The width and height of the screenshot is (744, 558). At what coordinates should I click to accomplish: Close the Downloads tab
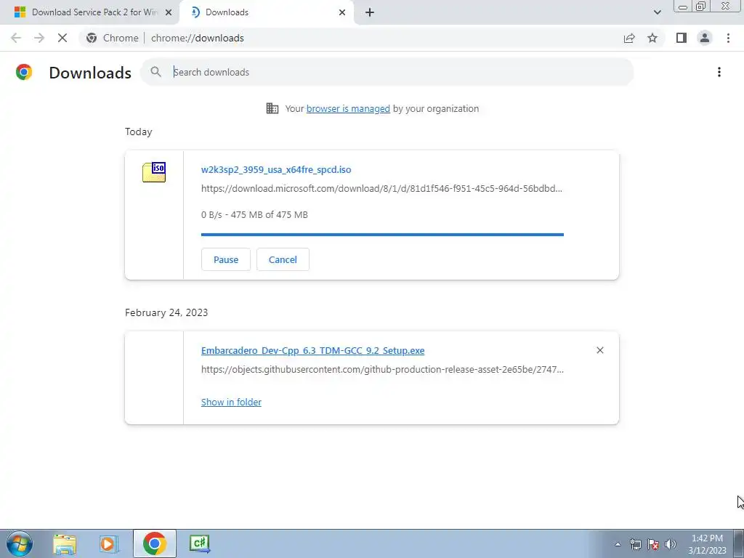coord(342,12)
